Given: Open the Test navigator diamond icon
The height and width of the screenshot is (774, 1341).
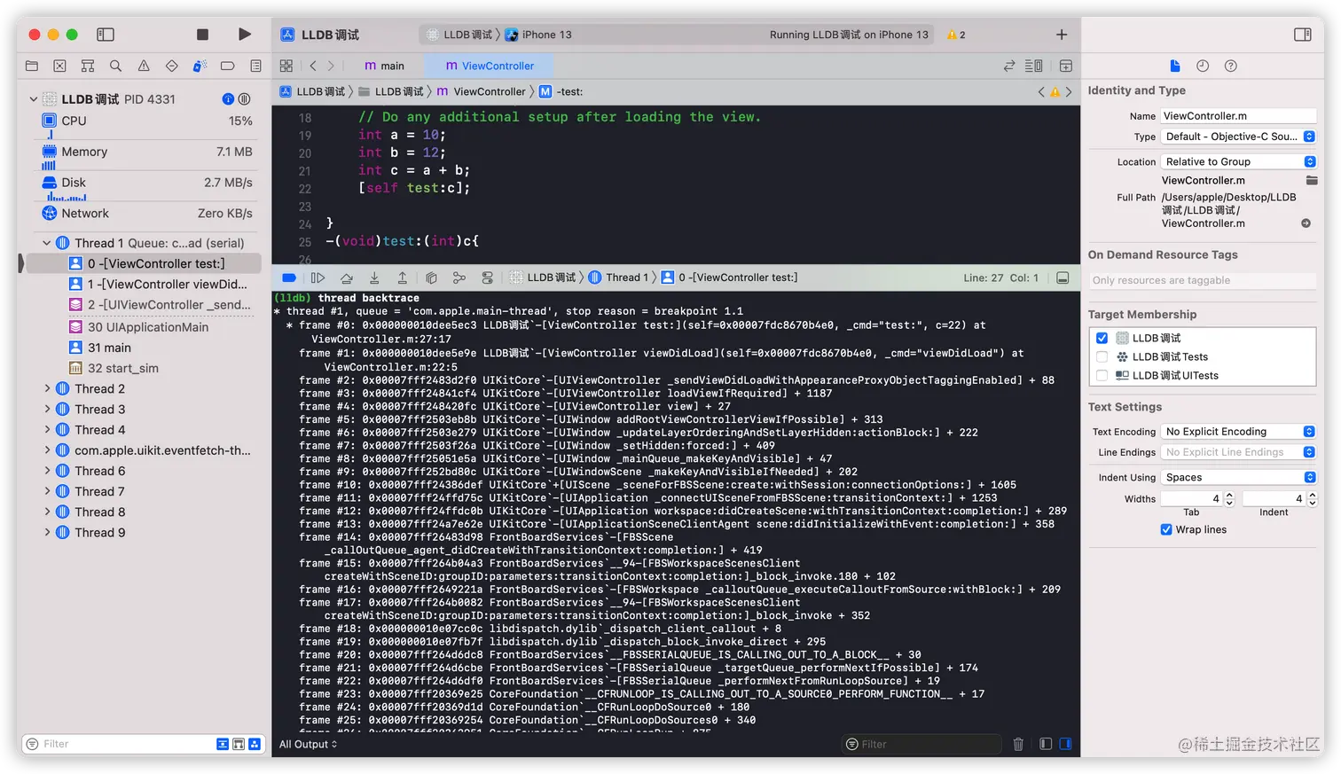Looking at the screenshot, I should point(172,66).
